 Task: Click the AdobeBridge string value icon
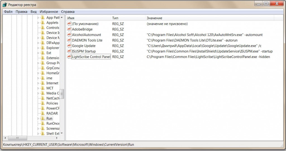(x=69, y=29)
